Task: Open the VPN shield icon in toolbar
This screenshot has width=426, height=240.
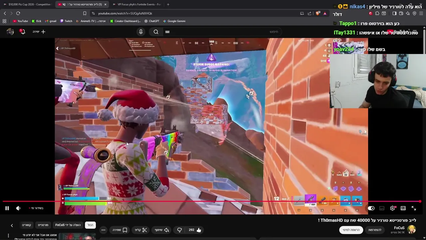Action: click(x=414, y=13)
